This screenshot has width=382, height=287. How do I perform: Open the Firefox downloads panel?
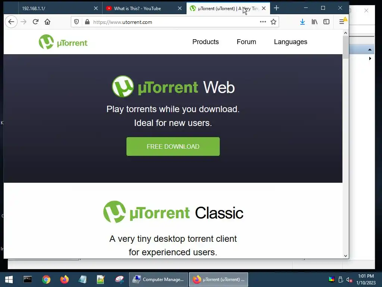pos(302,22)
